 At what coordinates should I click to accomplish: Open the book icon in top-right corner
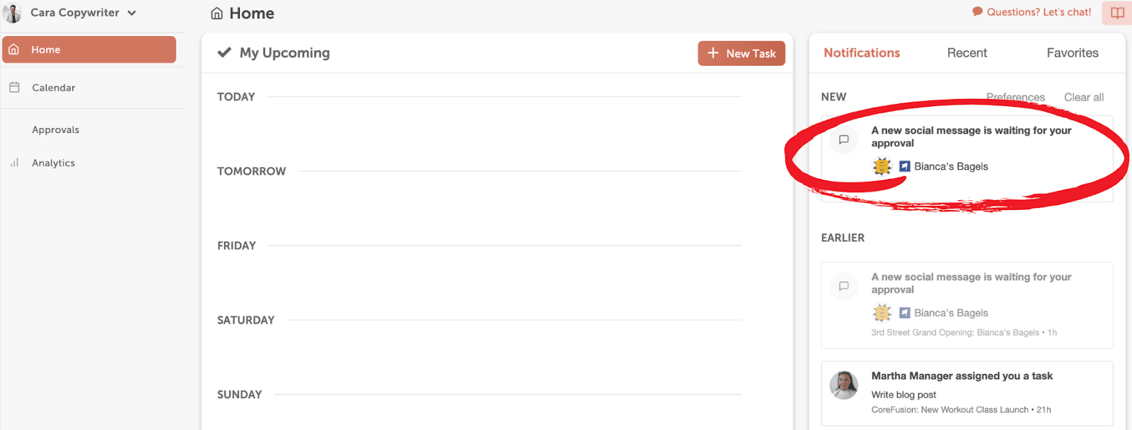[1117, 13]
